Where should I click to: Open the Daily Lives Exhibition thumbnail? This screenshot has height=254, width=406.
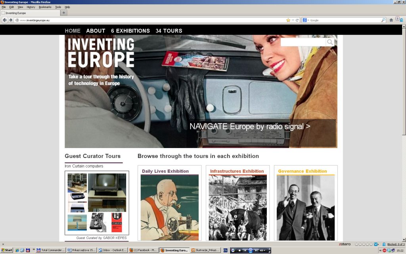click(170, 207)
